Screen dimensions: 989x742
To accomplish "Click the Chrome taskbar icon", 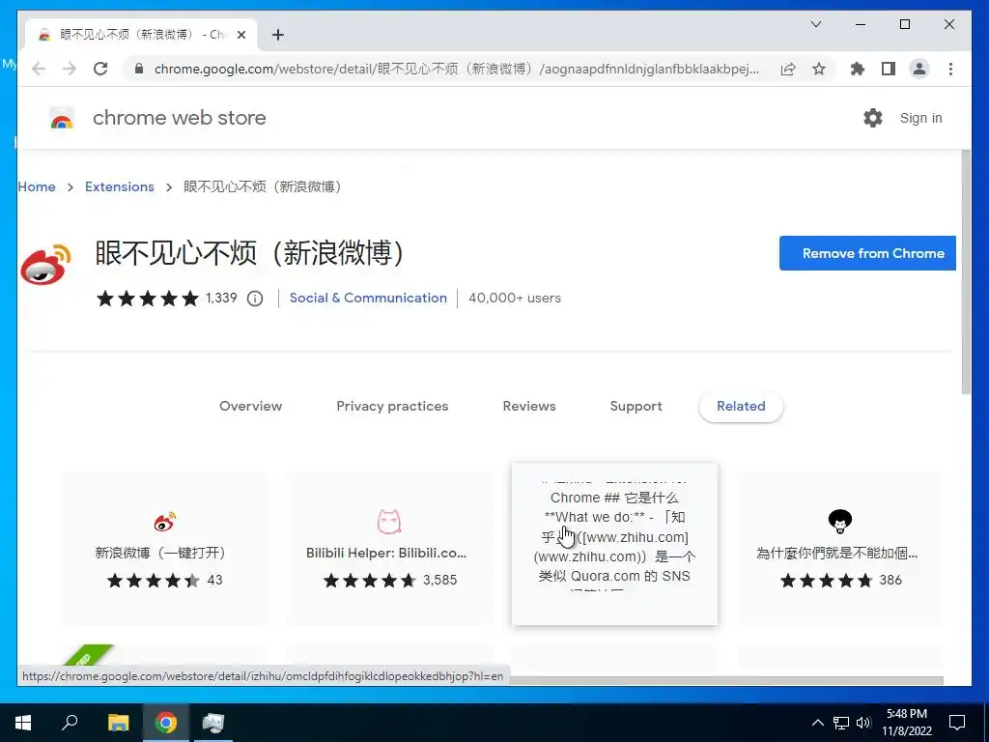I will (x=166, y=723).
